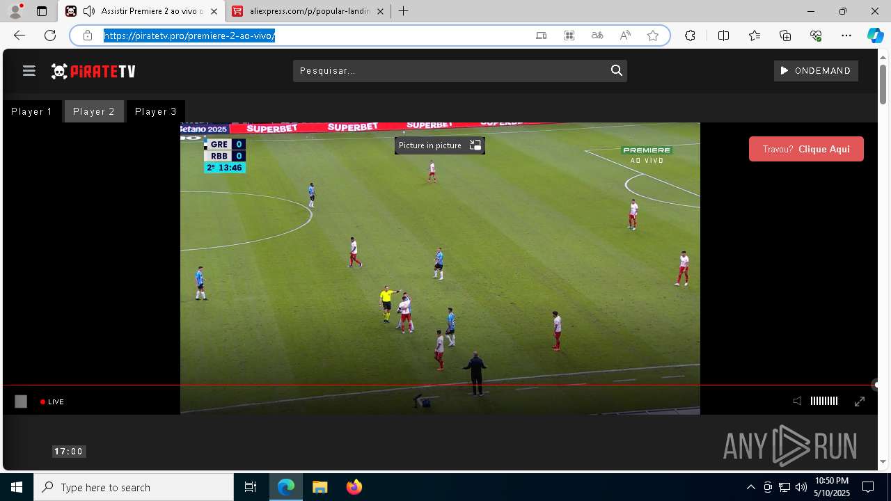891x501 pixels.
Task: Stop the live video playback
Action: coord(21,401)
